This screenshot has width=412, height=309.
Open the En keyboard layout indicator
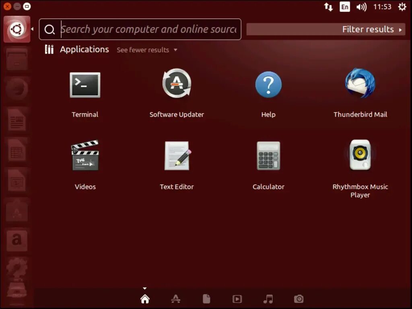345,7
